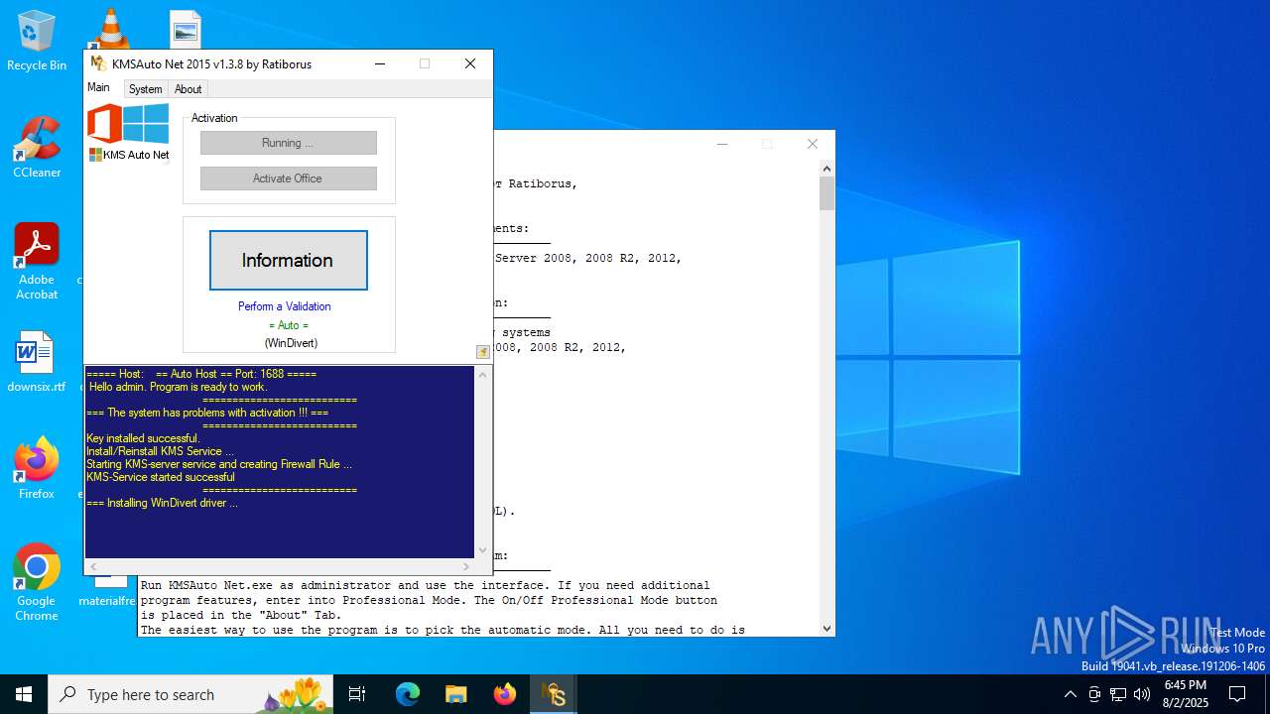Open the volume control tray icon
The width and height of the screenshot is (1270, 714).
(1142, 694)
